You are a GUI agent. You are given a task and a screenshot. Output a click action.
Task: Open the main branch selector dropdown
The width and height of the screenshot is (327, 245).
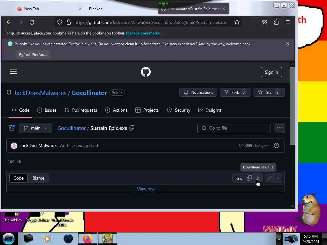(36, 128)
